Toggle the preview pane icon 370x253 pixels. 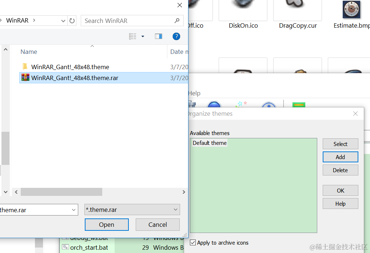pyautogui.click(x=159, y=36)
